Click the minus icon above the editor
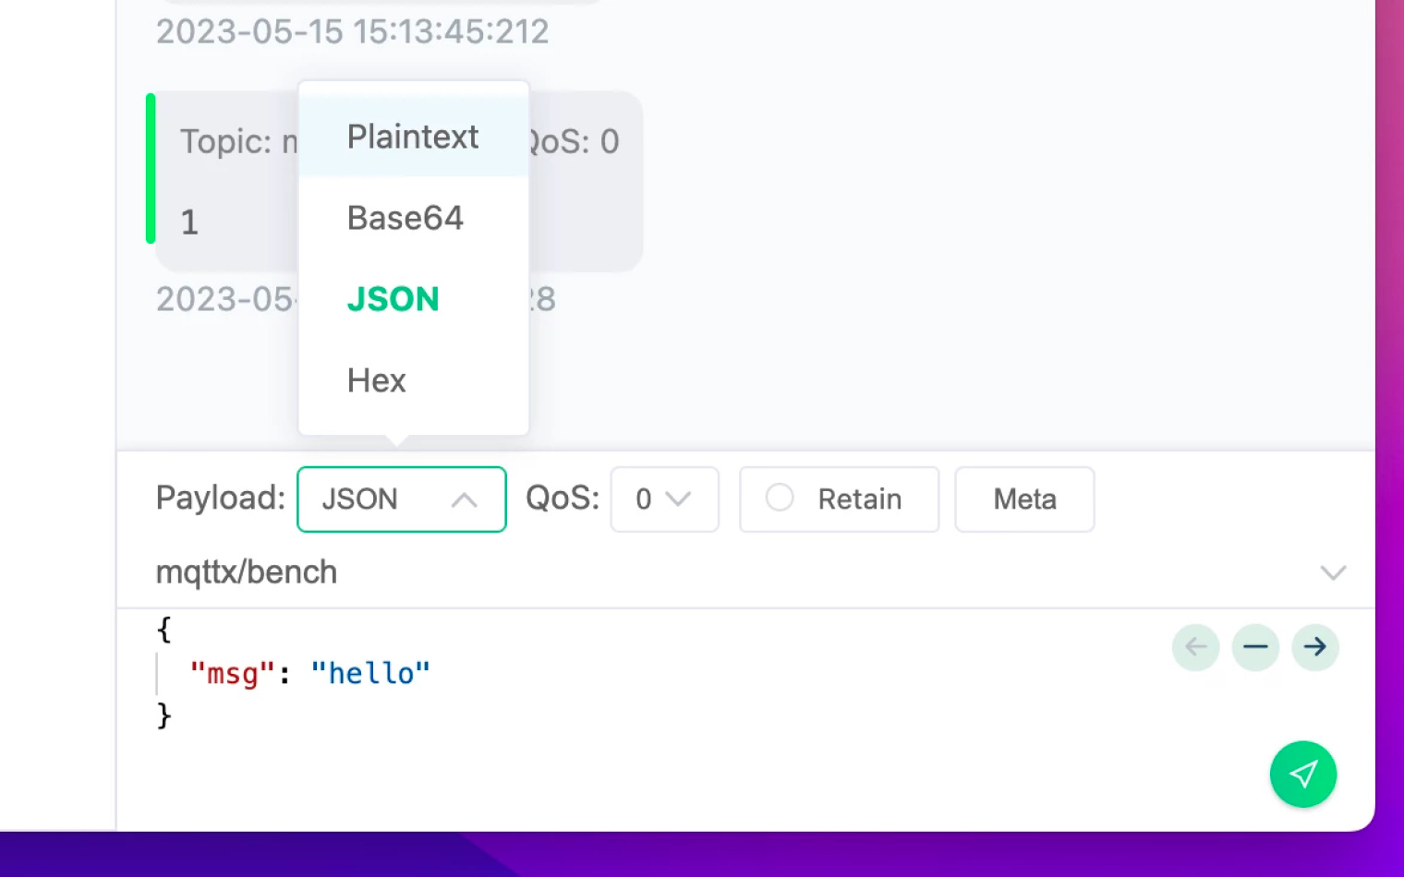Screen dimensions: 1404x877 pyautogui.click(x=1254, y=647)
